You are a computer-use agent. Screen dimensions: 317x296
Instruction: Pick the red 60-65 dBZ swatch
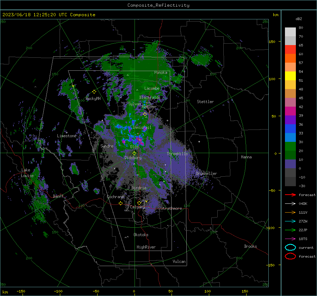(290, 50)
